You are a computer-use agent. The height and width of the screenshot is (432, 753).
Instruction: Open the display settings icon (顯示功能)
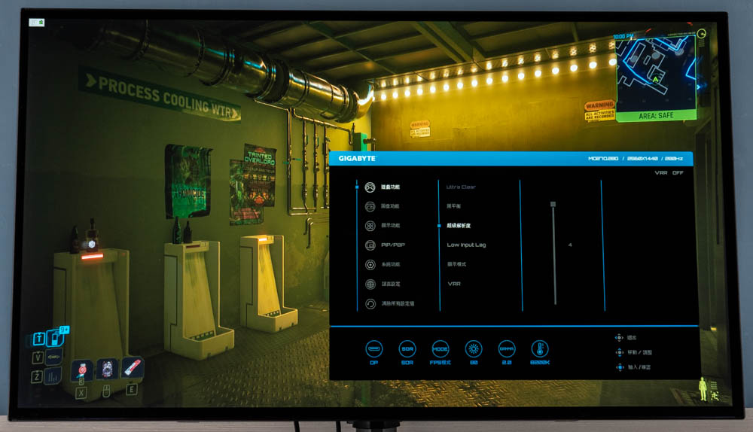pyautogui.click(x=370, y=226)
